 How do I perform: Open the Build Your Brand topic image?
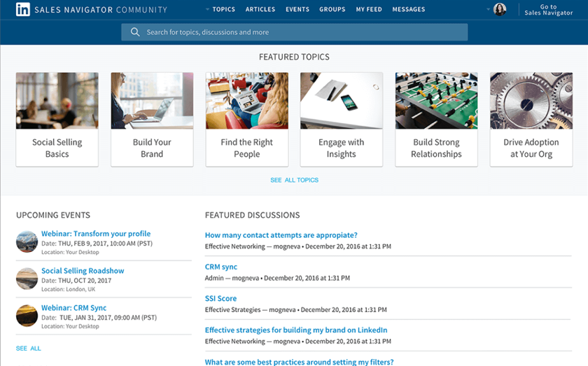[152, 101]
